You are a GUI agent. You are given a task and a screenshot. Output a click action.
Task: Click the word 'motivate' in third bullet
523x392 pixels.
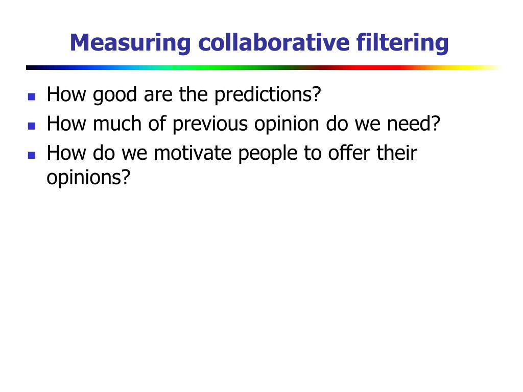click(193, 153)
